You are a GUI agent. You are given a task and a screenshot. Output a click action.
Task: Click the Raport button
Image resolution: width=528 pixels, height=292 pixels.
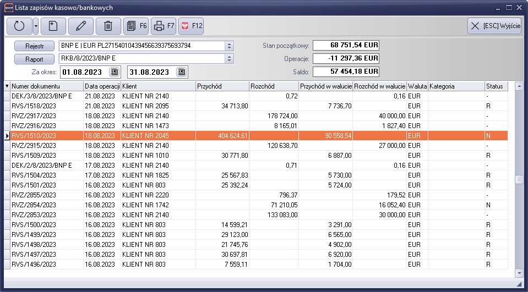pyautogui.click(x=34, y=59)
